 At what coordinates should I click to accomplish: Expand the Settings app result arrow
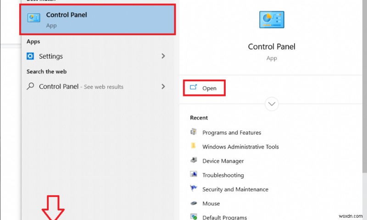tap(163, 56)
